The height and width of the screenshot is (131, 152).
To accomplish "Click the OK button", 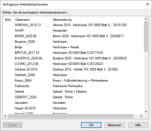I will 91,125.
